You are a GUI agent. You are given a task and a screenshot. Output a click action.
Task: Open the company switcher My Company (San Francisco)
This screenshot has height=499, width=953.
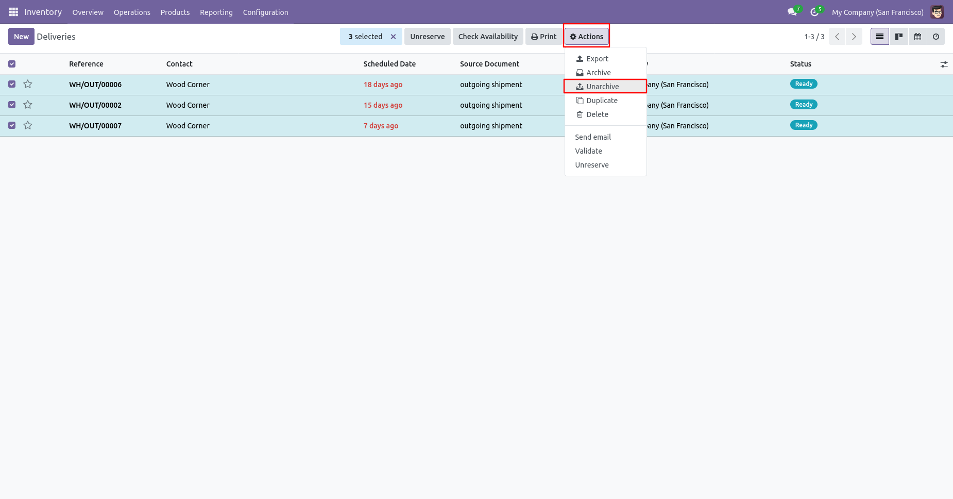coord(877,12)
